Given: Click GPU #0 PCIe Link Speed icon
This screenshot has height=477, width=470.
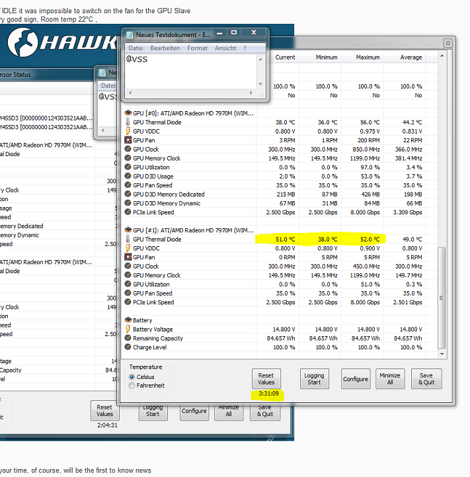Looking at the screenshot, I should (x=128, y=212).
